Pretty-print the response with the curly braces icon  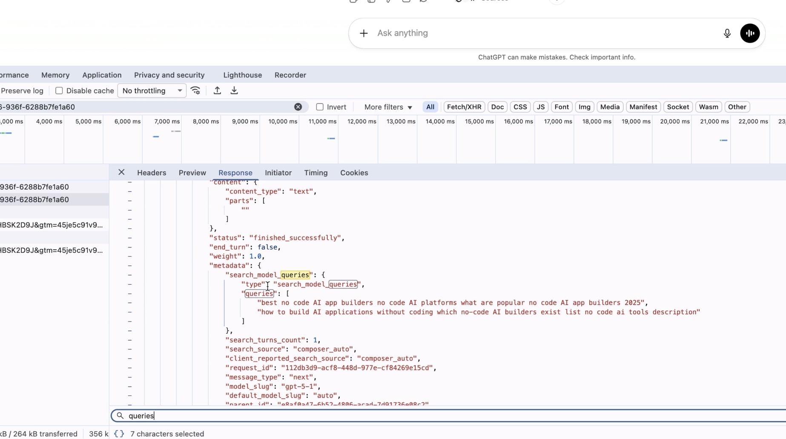click(x=119, y=433)
